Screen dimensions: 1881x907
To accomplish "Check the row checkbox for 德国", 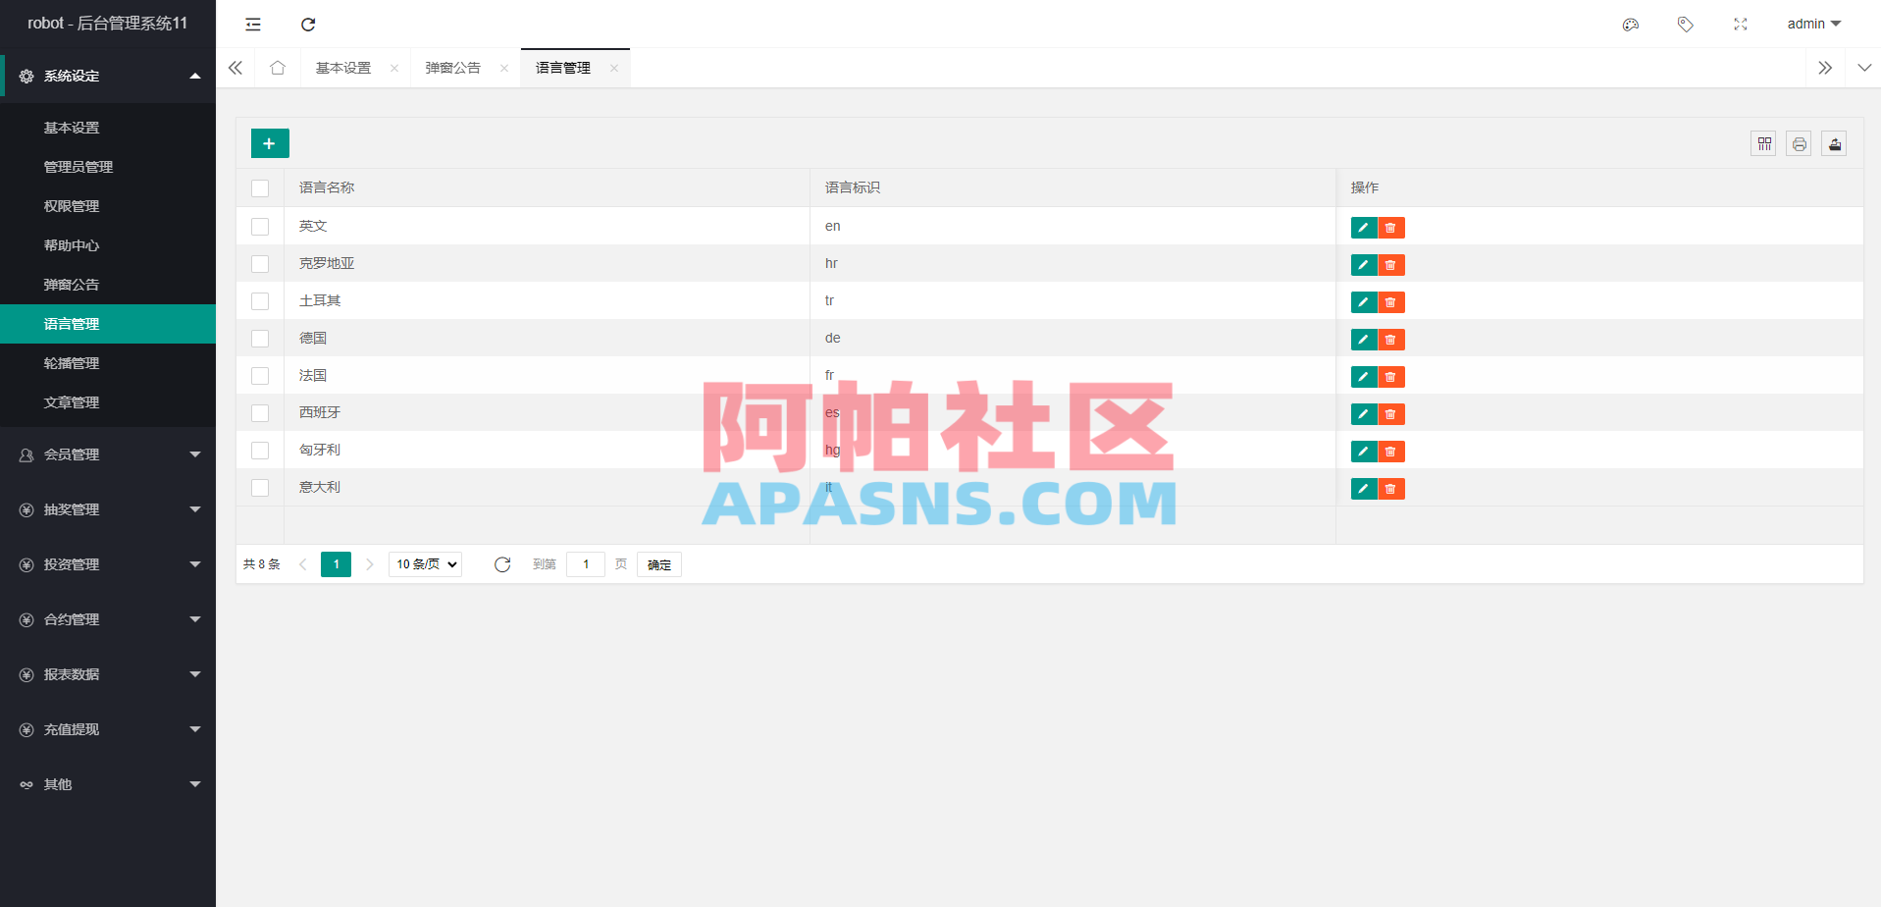I will [260, 338].
